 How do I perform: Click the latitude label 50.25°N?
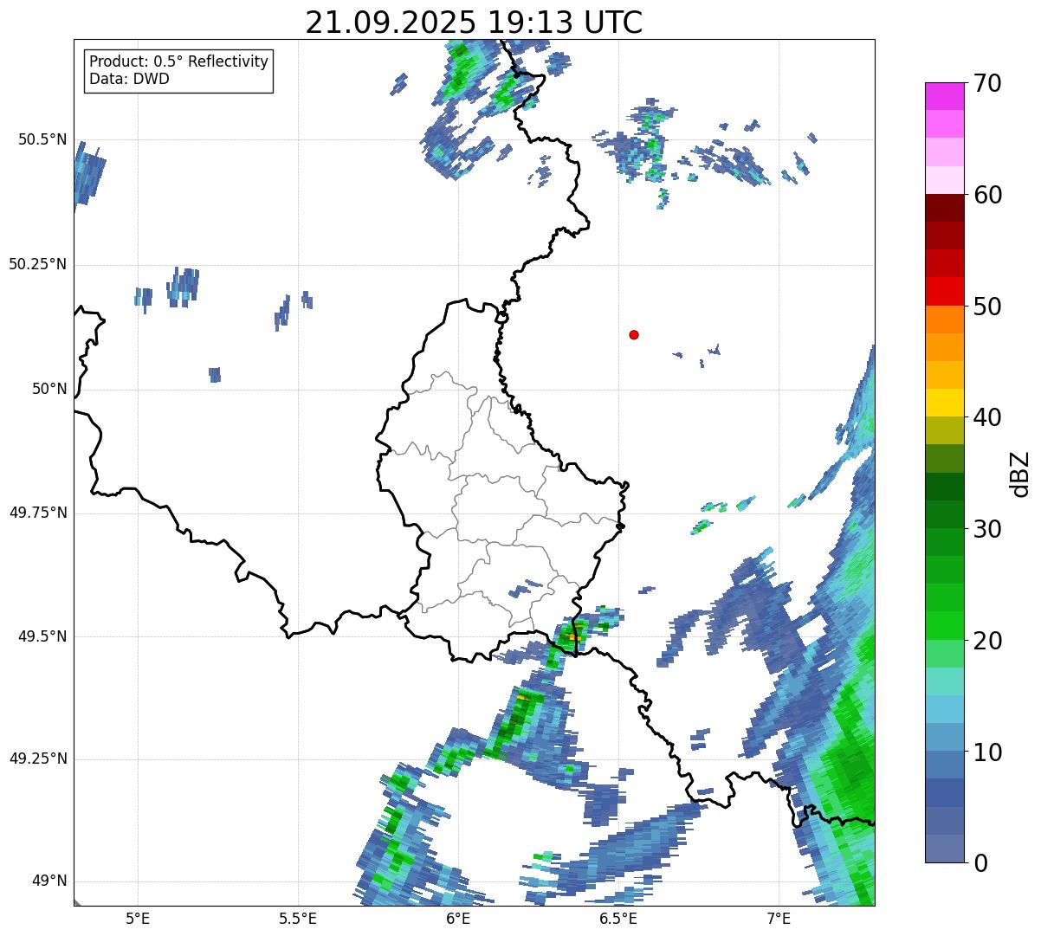[x=37, y=264]
